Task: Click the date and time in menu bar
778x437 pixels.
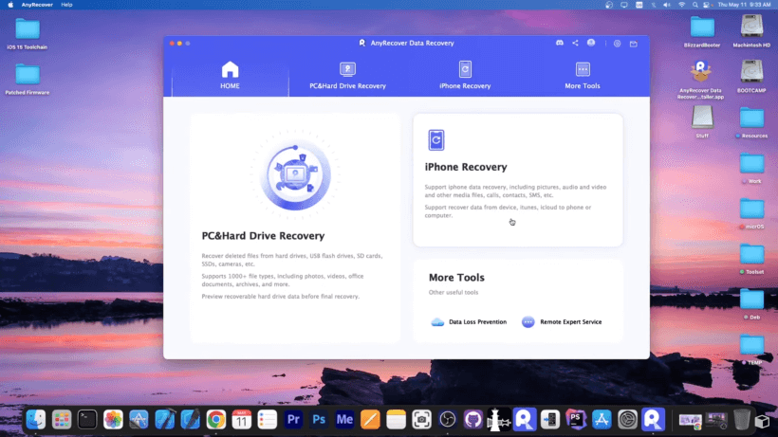Action: [744, 5]
